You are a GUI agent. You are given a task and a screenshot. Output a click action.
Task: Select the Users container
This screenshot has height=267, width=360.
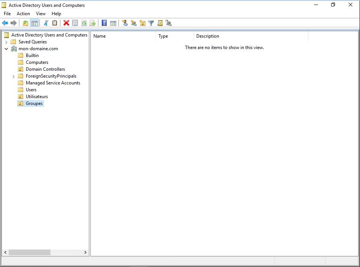click(x=31, y=90)
